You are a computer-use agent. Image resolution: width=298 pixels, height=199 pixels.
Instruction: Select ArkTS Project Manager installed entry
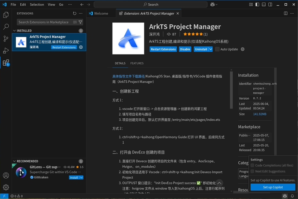coord(49,42)
